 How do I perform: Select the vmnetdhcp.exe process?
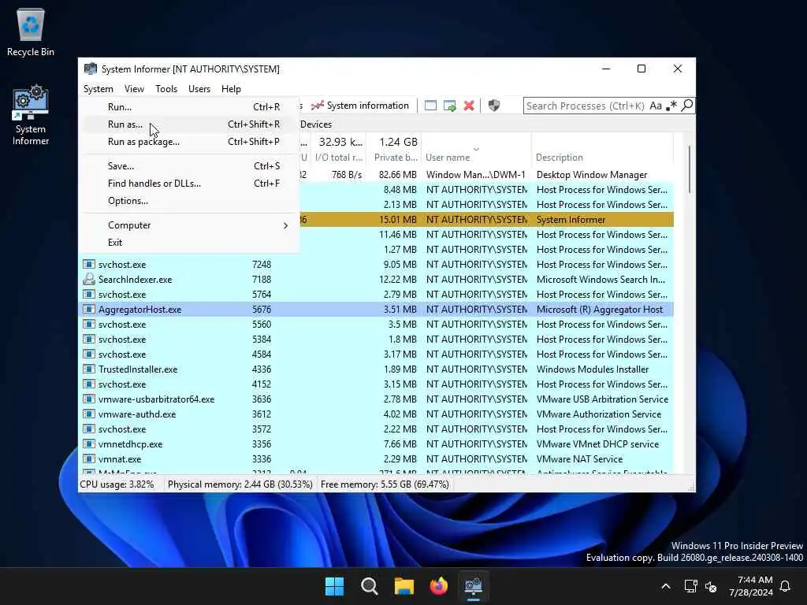[130, 444]
